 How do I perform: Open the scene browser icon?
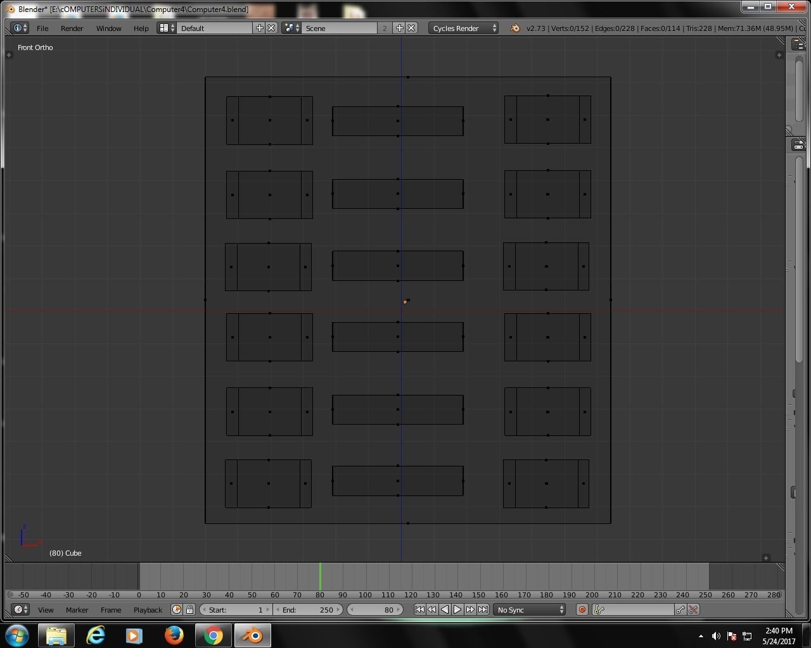[291, 28]
